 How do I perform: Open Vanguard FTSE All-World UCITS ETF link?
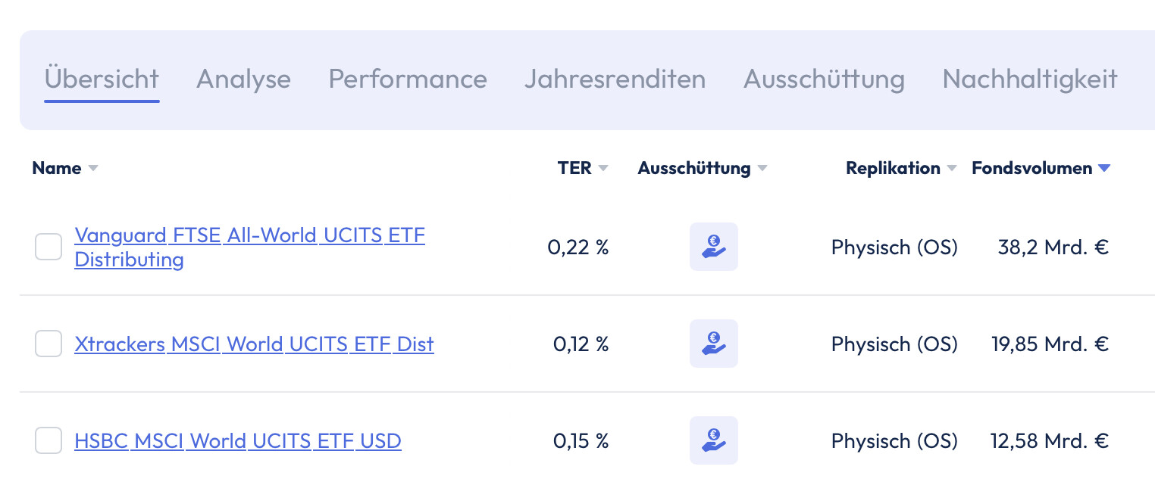(x=249, y=247)
